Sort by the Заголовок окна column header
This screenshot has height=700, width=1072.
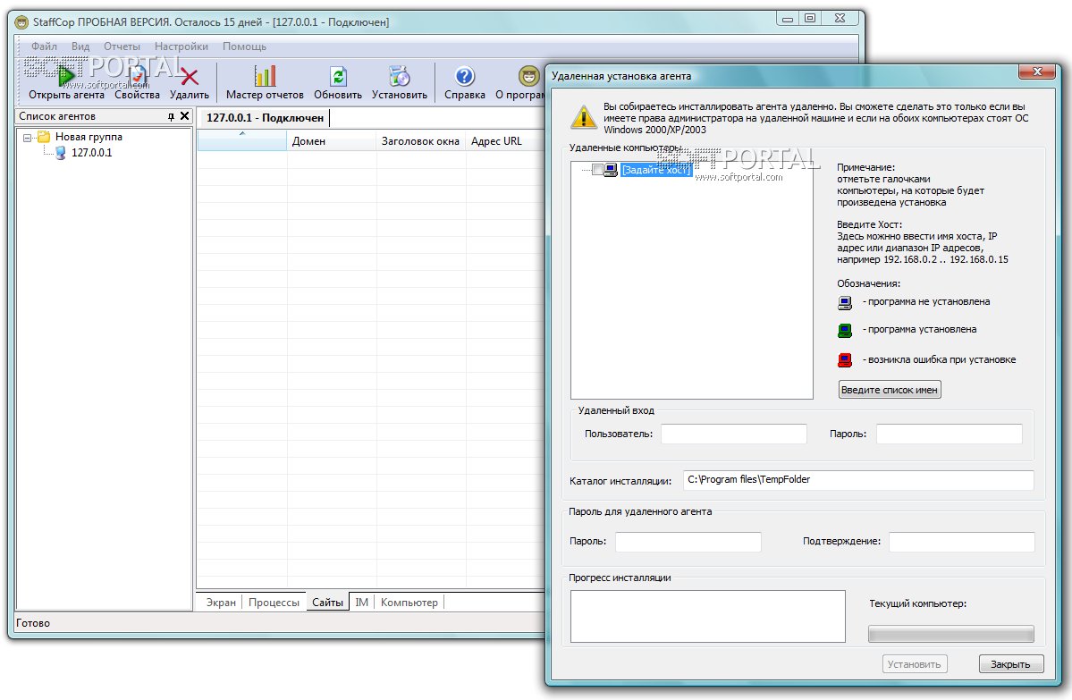tap(420, 141)
